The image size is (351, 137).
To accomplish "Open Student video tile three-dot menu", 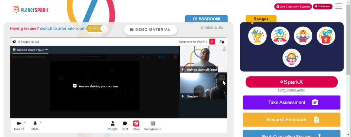I will [222, 77].
